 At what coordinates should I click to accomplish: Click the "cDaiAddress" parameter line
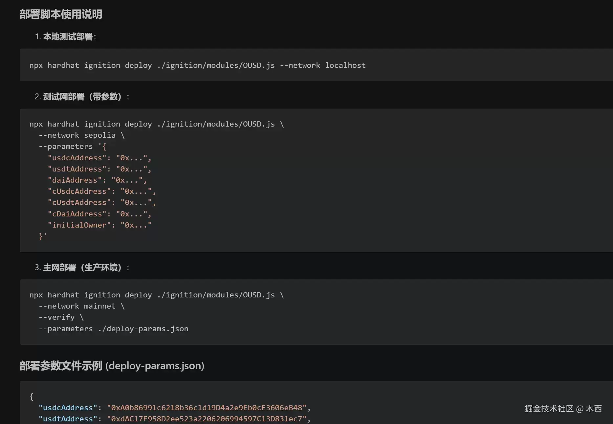pos(99,214)
